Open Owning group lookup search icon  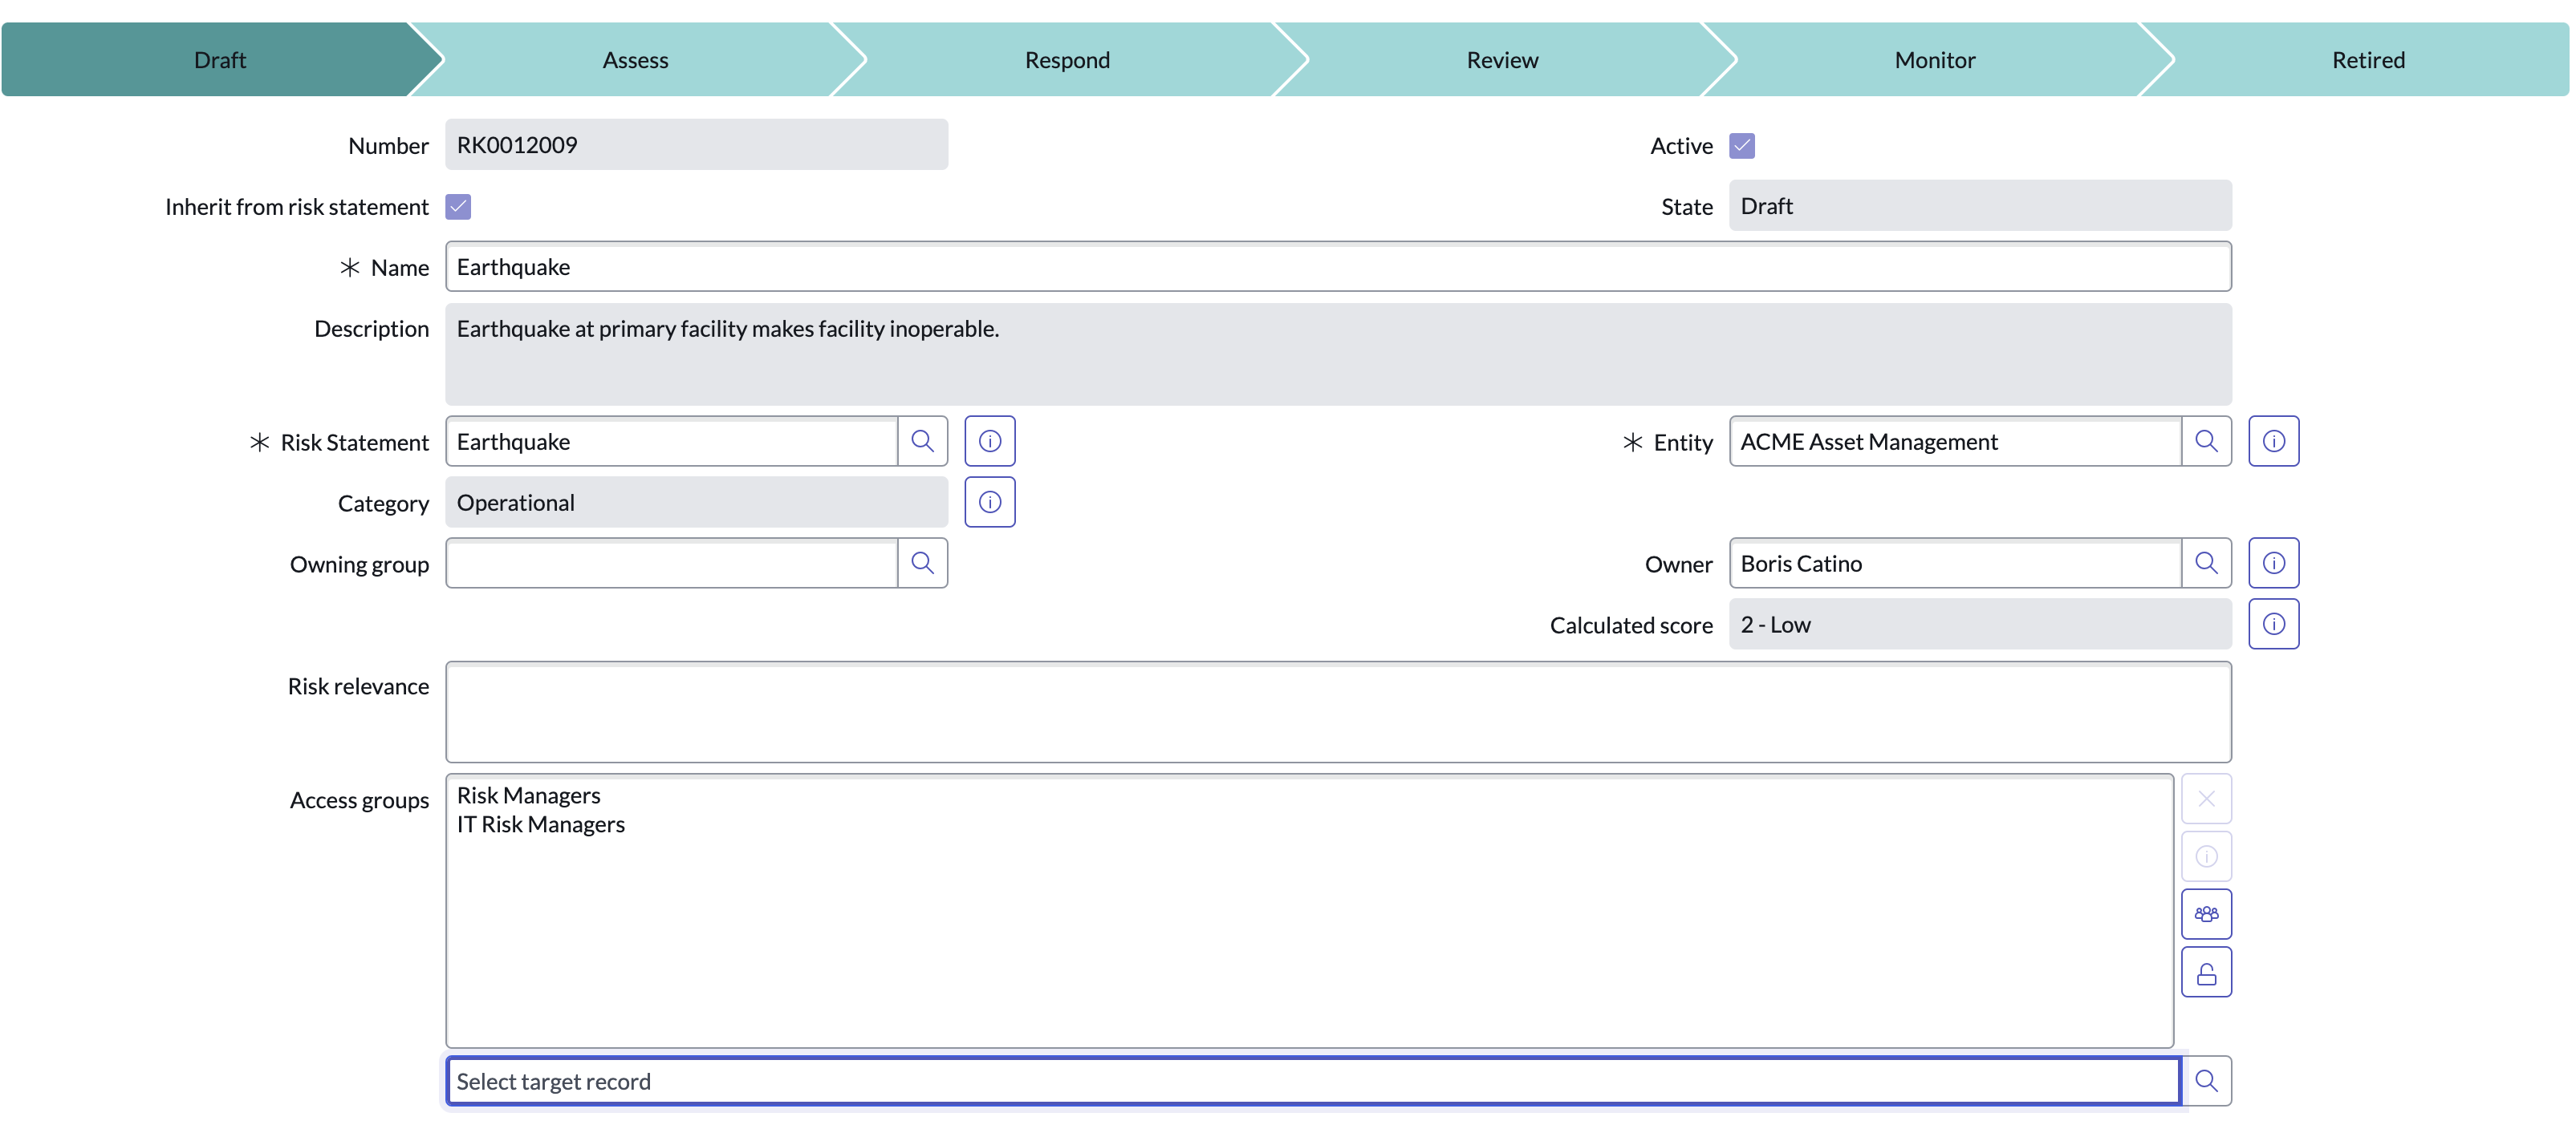(922, 563)
